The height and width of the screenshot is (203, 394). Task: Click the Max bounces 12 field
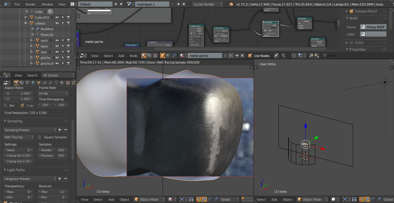[x=53, y=192]
